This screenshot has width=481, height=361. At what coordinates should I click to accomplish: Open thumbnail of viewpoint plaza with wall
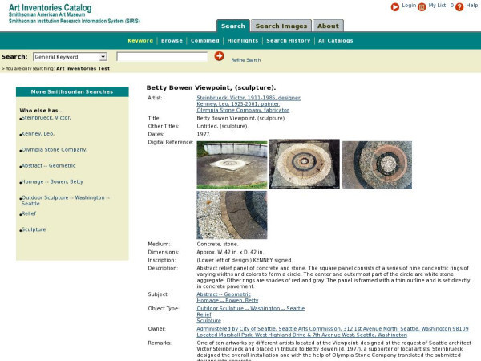click(232, 164)
